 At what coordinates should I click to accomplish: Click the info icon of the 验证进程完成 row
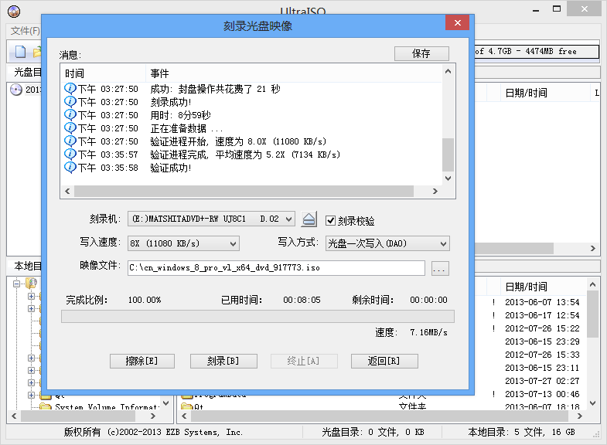70,155
